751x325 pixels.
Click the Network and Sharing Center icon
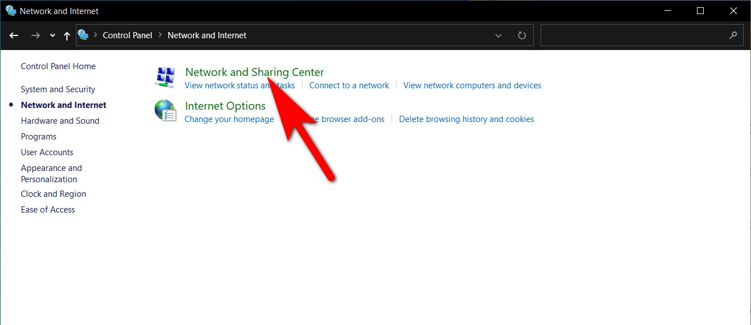click(165, 77)
